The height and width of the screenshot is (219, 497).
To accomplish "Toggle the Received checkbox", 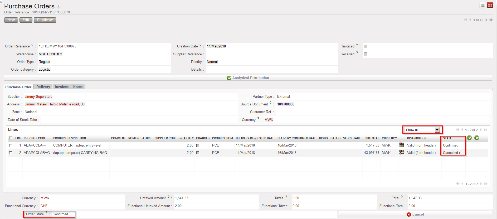I will [x=365, y=54].
